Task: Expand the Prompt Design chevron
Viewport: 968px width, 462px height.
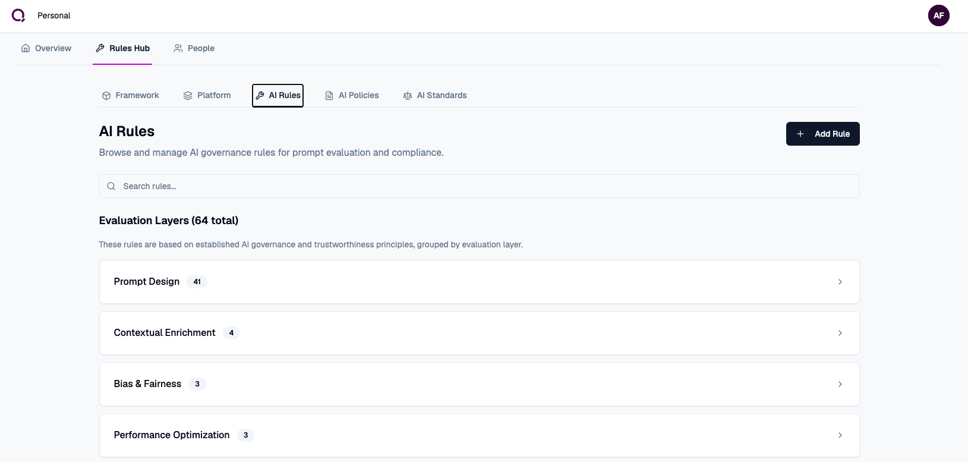Action: (x=840, y=282)
